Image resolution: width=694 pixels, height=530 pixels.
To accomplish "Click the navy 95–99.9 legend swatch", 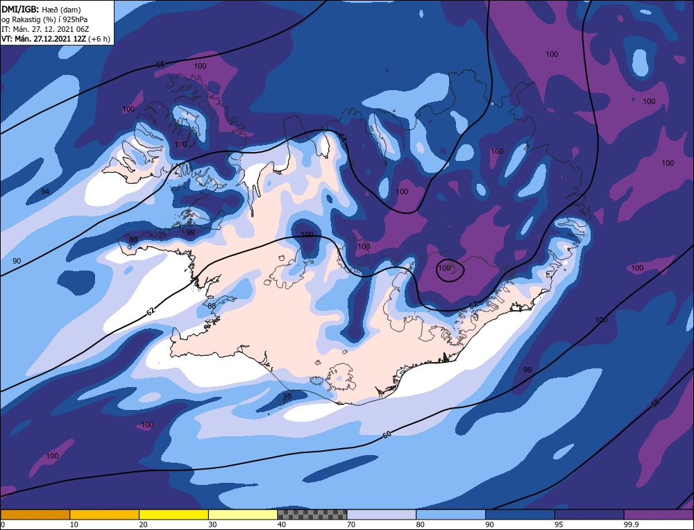I will pyautogui.click(x=589, y=514).
